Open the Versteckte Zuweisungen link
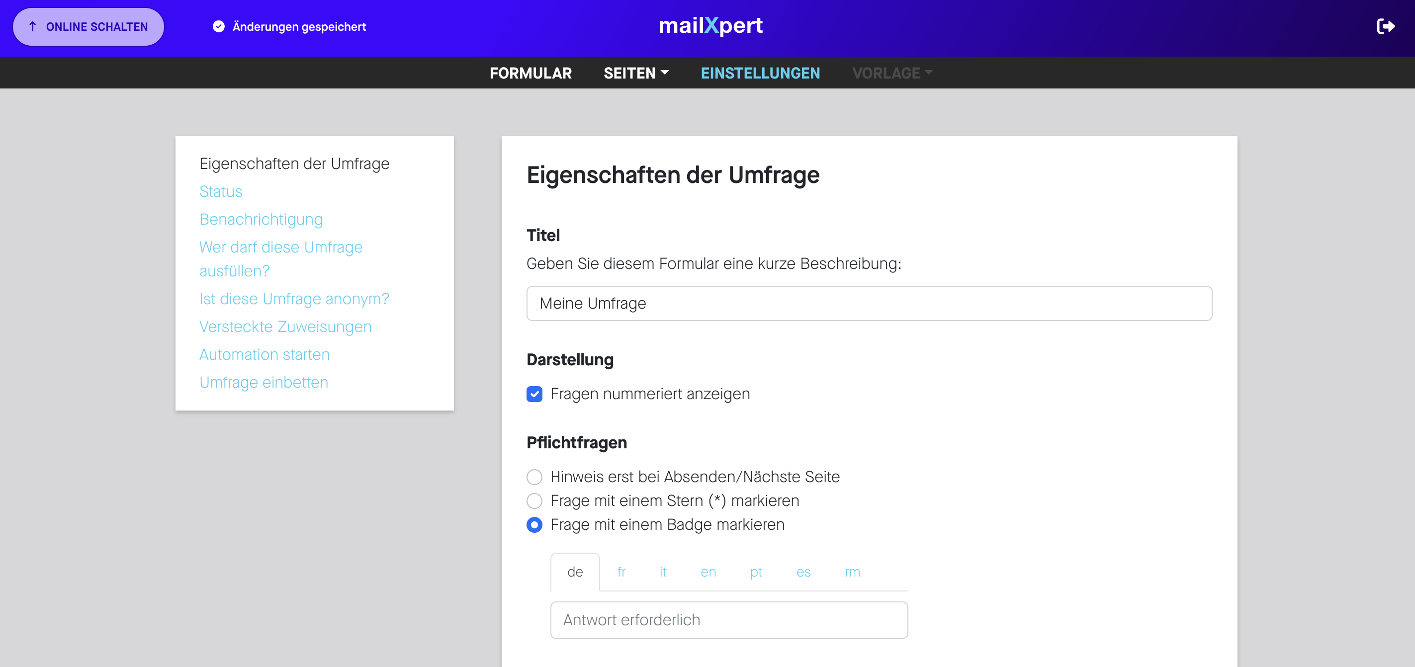The height and width of the screenshot is (667, 1415). pyautogui.click(x=285, y=327)
